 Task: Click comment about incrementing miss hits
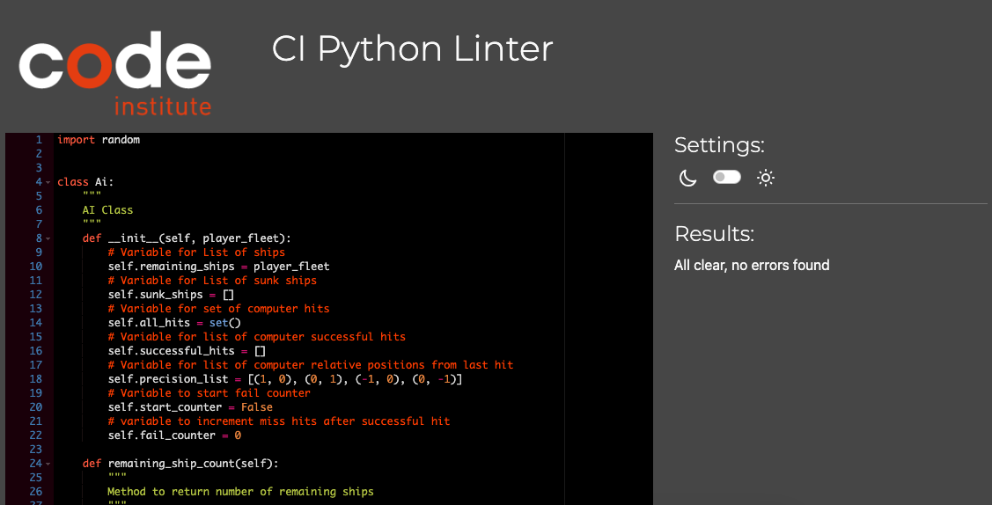278,421
